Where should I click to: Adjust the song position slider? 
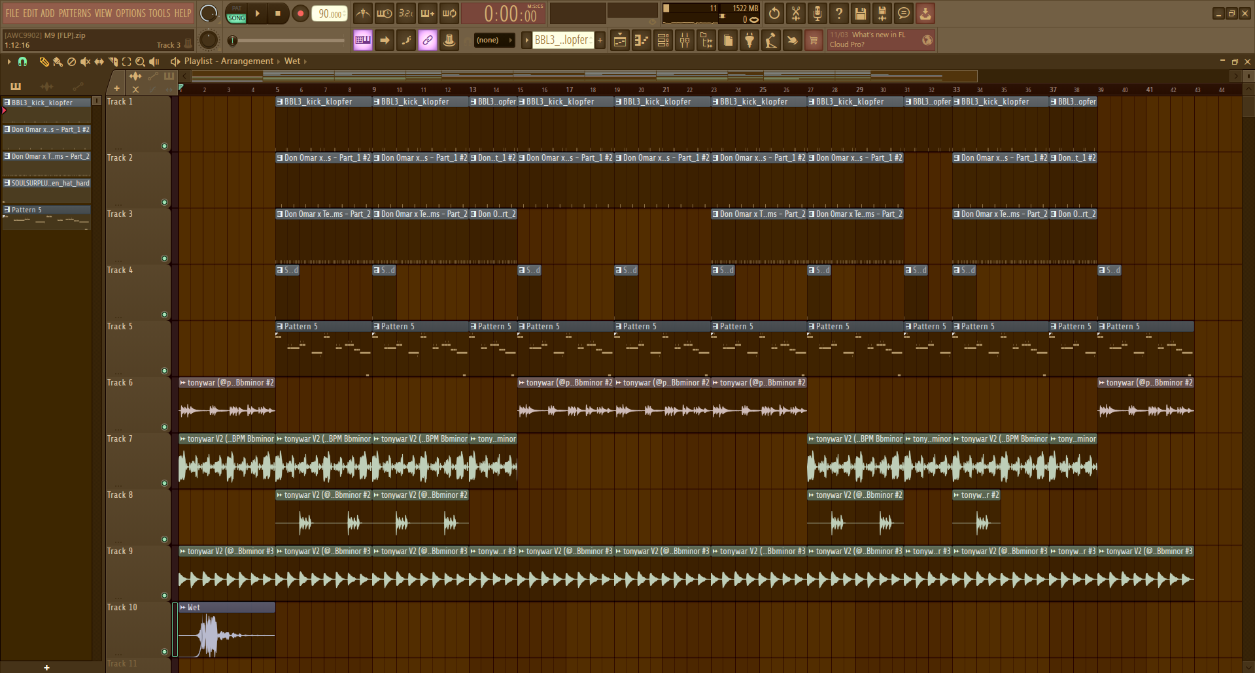pos(288,41)
